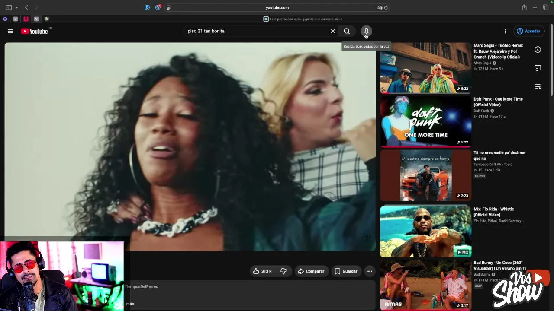The height and width of the screenshot is (311, 554).
Task: Open the Marc Seguí Tiroteo Remix thumbnail
Action: [425, 68]
